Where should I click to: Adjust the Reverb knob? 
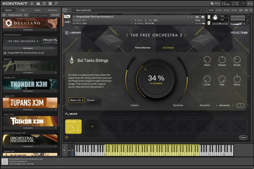click(237, 60)
